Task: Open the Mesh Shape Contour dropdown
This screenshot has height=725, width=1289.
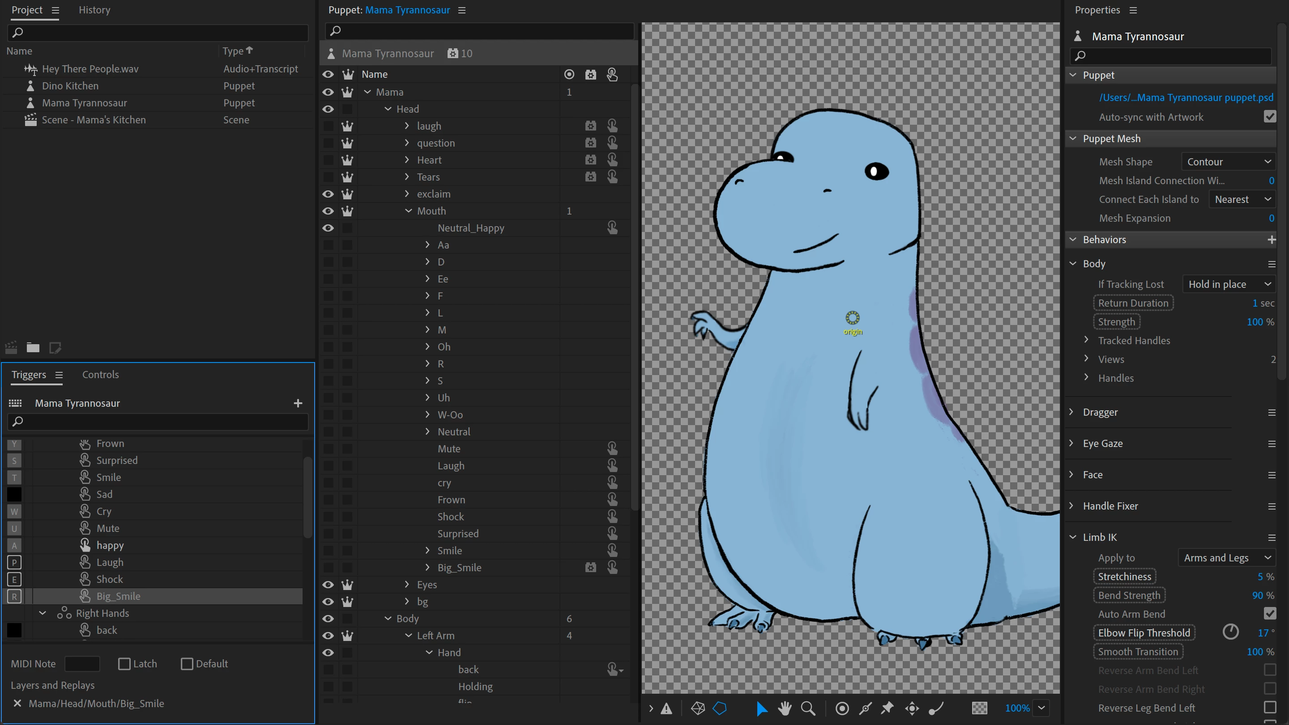Action: [x=1228, y=162]
